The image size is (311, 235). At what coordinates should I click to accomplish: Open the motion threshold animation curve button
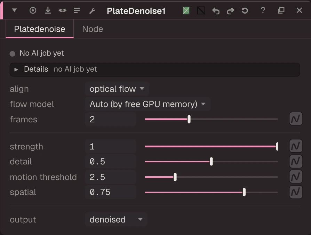click(296, 176)
